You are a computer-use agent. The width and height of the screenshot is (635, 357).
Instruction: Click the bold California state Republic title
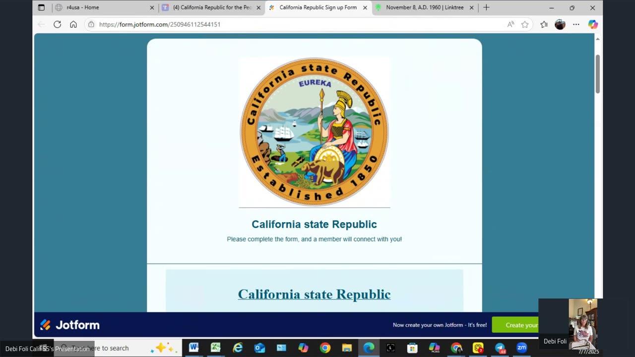[x=314, y=224]
